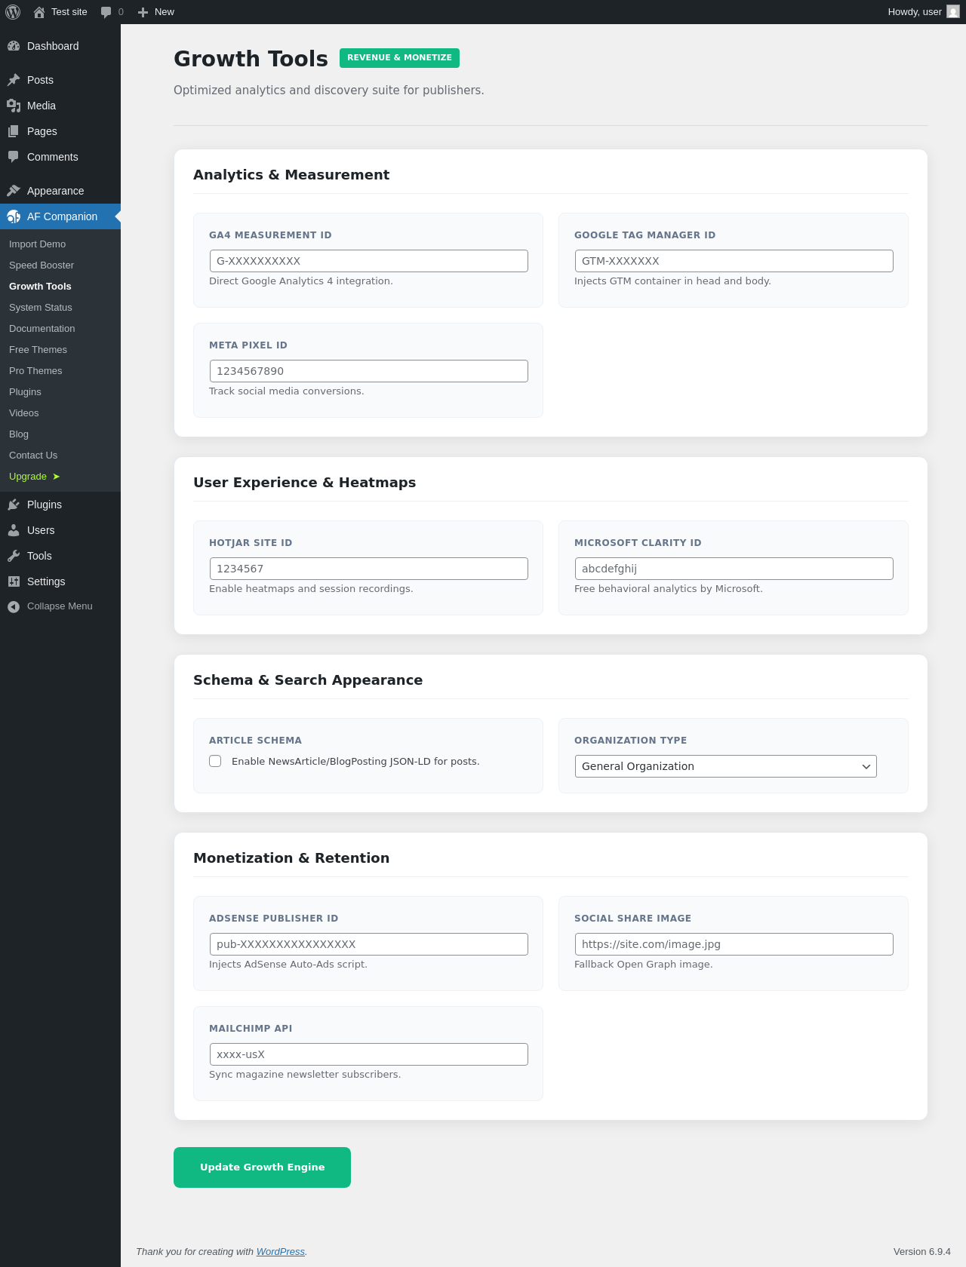
Task: Click the Posts pin icon
Action: pyautogui.click(x=14, y=80)
